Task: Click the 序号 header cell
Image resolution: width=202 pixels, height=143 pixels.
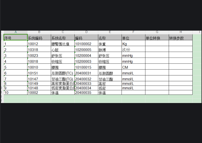Action: click(x=16, y=38)
